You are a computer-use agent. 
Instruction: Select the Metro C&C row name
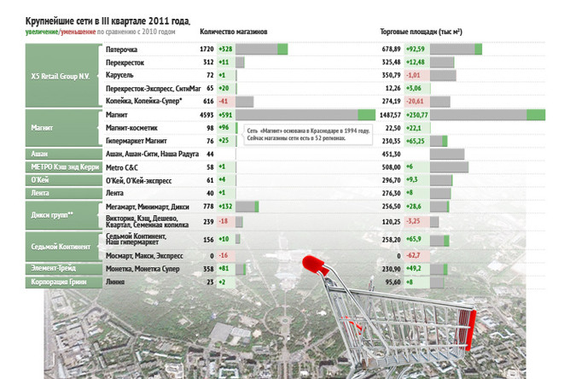pos(123,167)
